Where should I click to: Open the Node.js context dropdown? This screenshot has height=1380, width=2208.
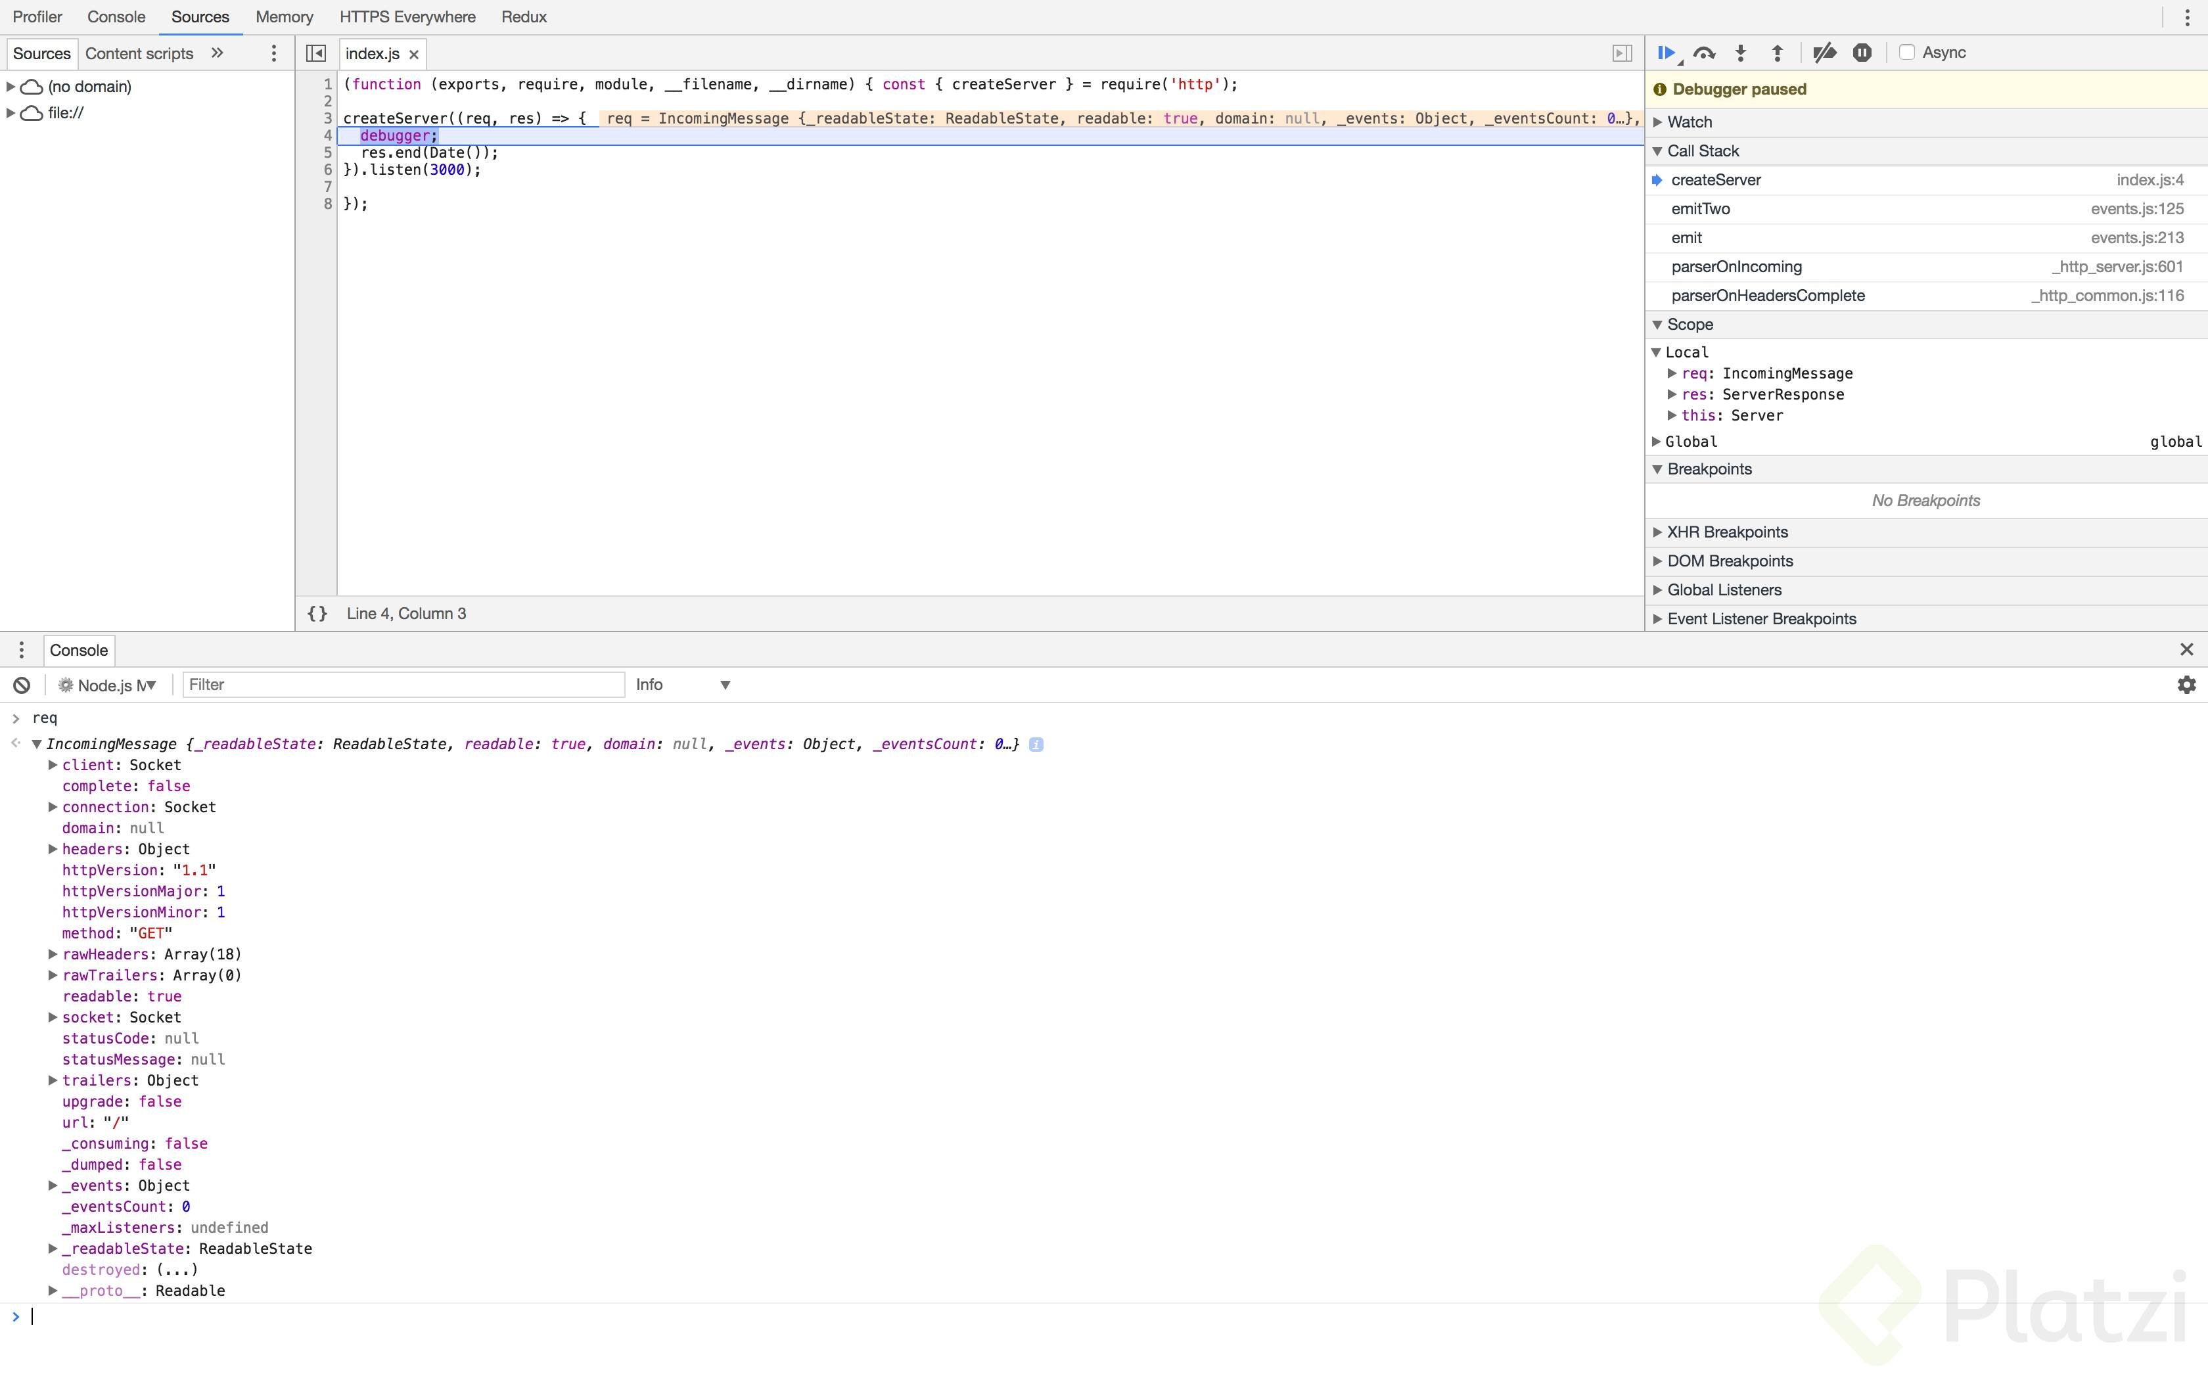[106, 685]
